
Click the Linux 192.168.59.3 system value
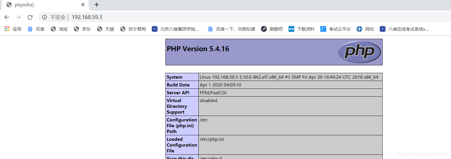coord(289,77)
